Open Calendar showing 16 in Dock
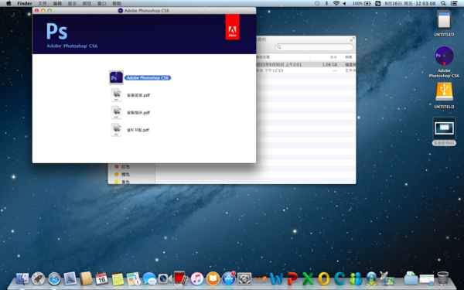 [x=101, y=278]
